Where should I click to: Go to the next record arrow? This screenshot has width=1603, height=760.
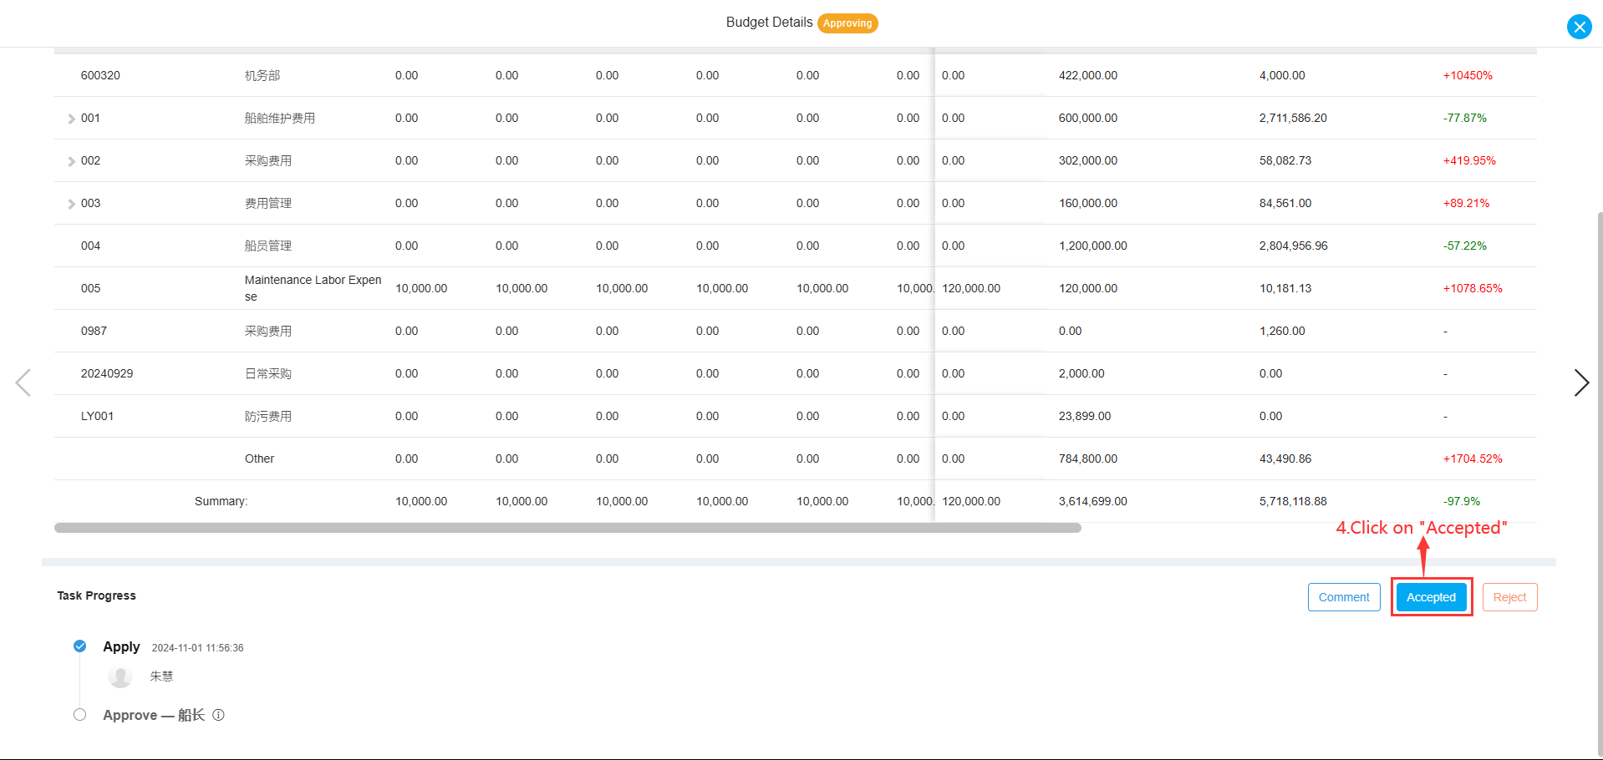1580,383
